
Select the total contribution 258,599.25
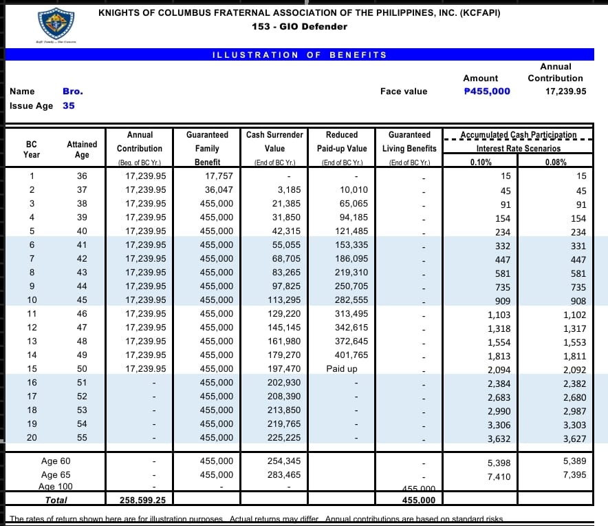pos(142,501)
